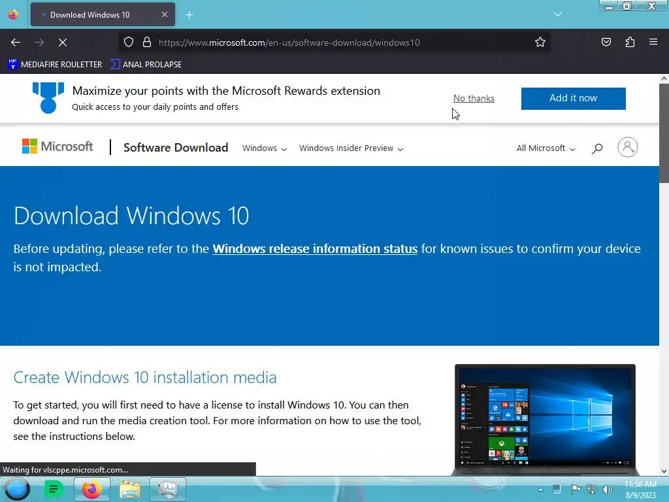Save page to Pocket

(606, 42)
